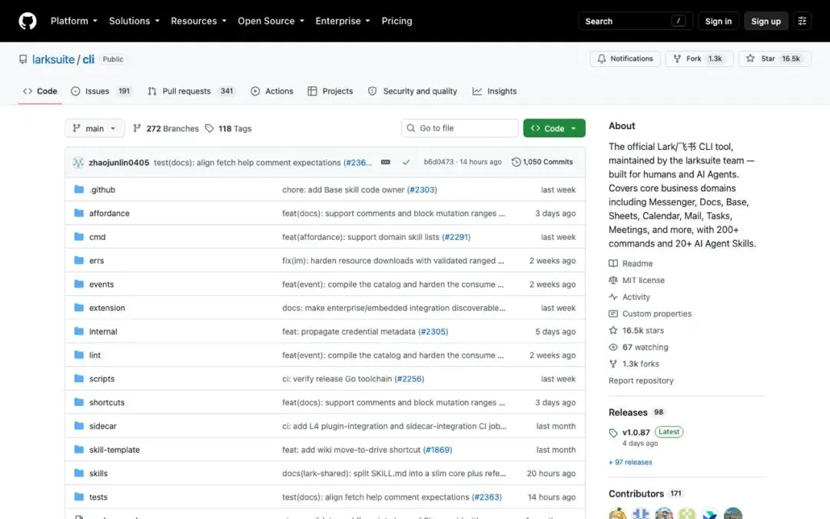Switch to the Pull requests tab

click(191, 91)
